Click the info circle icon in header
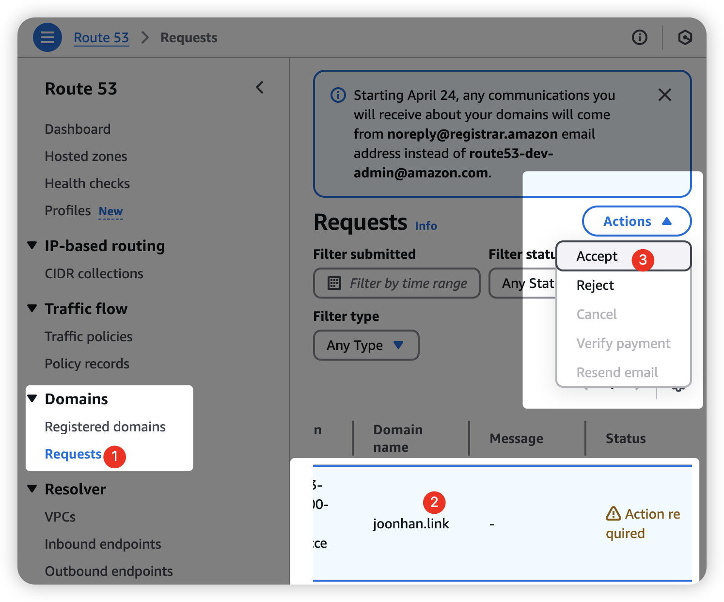Image resolution: width=724 pixels, height=602 pixels. pyautogui.click(x=639, y=37)
